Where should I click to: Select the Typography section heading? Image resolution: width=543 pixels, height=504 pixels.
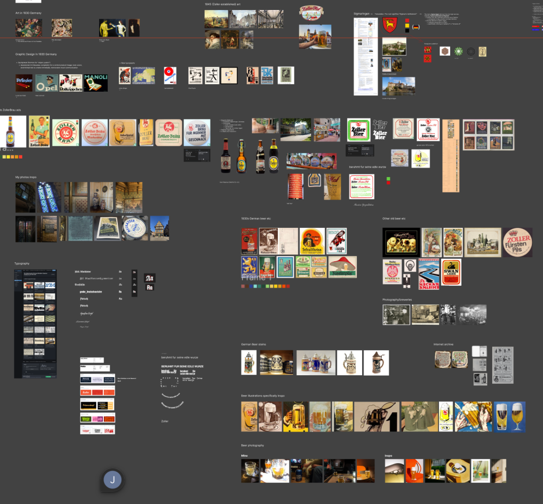[x=22, y=263]
